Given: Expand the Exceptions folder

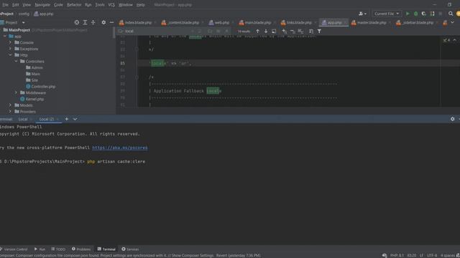Looking at the screenshot, I should click(10, 49).
